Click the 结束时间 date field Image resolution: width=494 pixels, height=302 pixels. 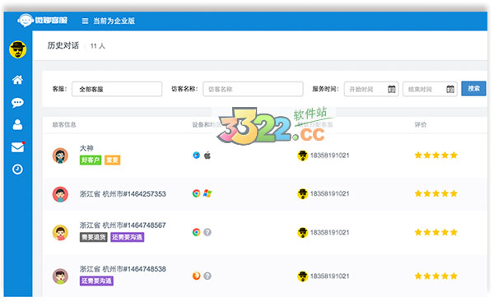[430, 89]
